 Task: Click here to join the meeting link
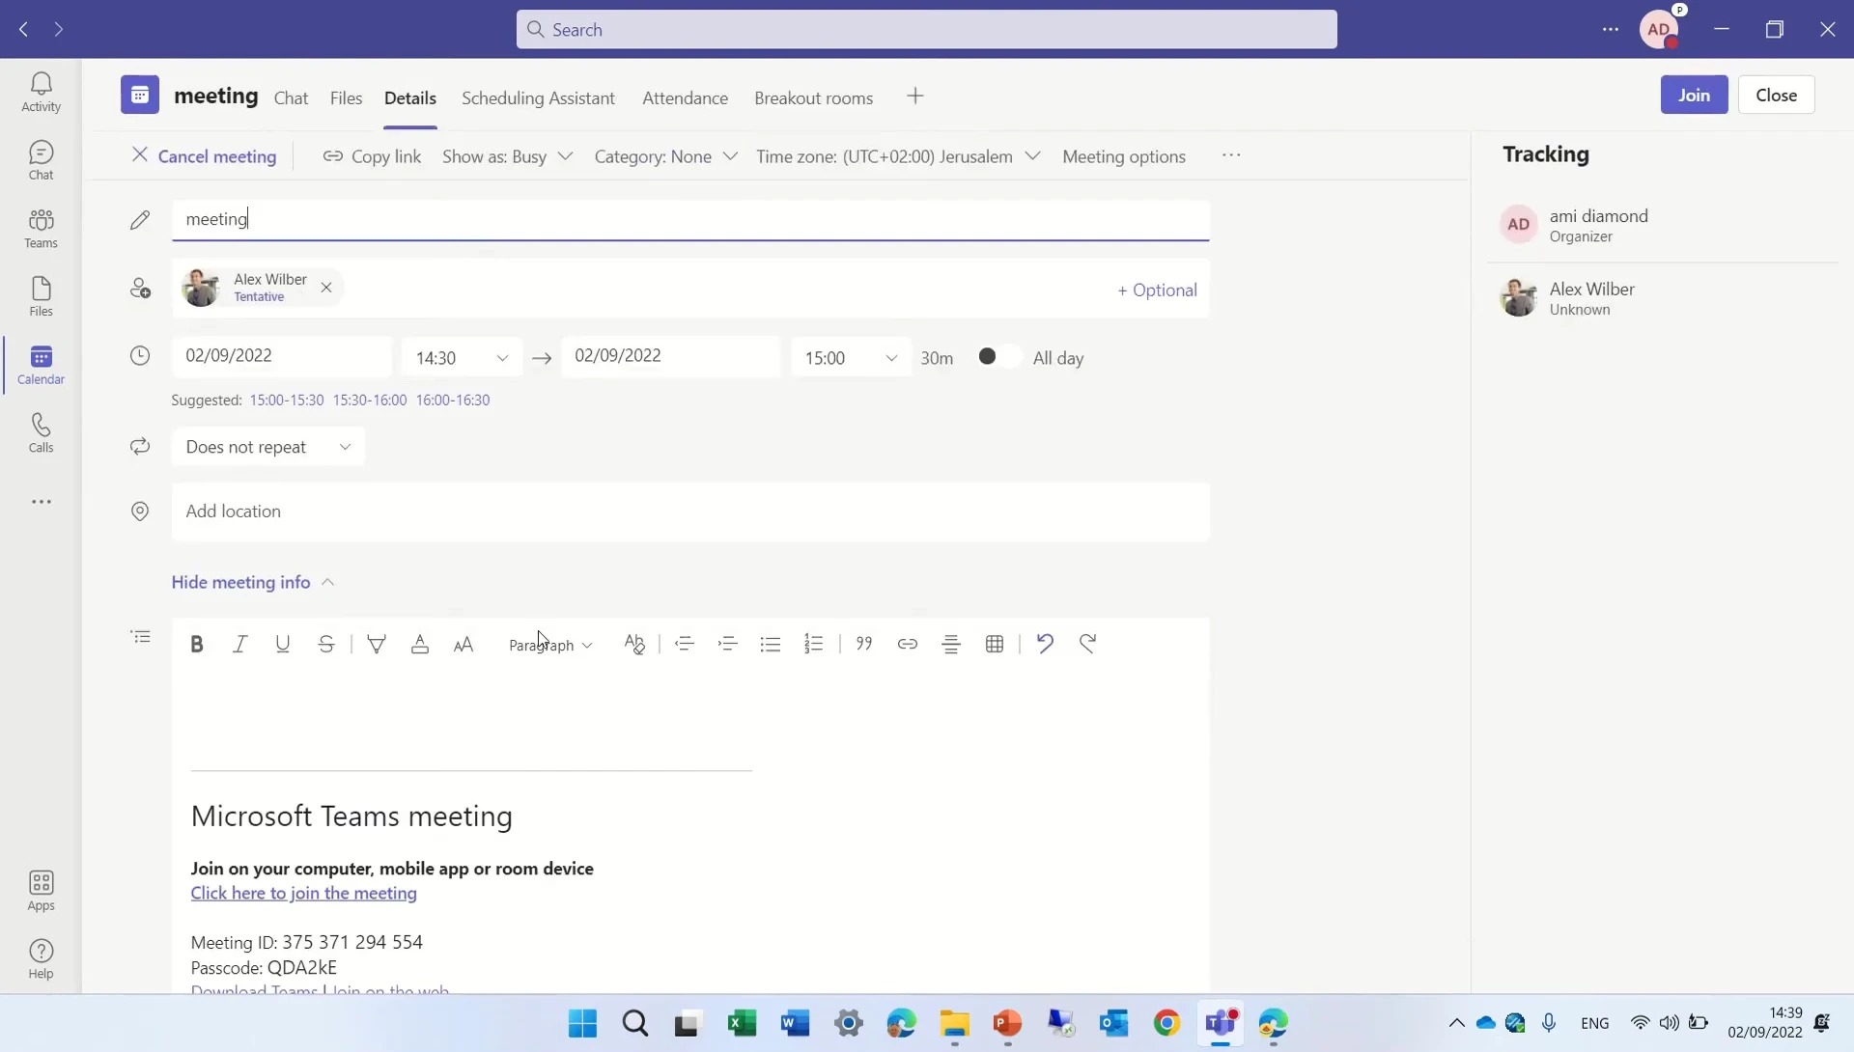303,893
